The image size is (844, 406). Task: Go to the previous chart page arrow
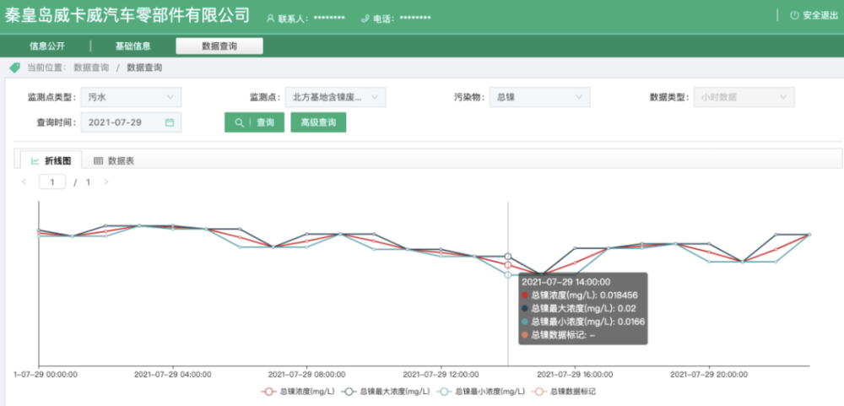(24, 181)
